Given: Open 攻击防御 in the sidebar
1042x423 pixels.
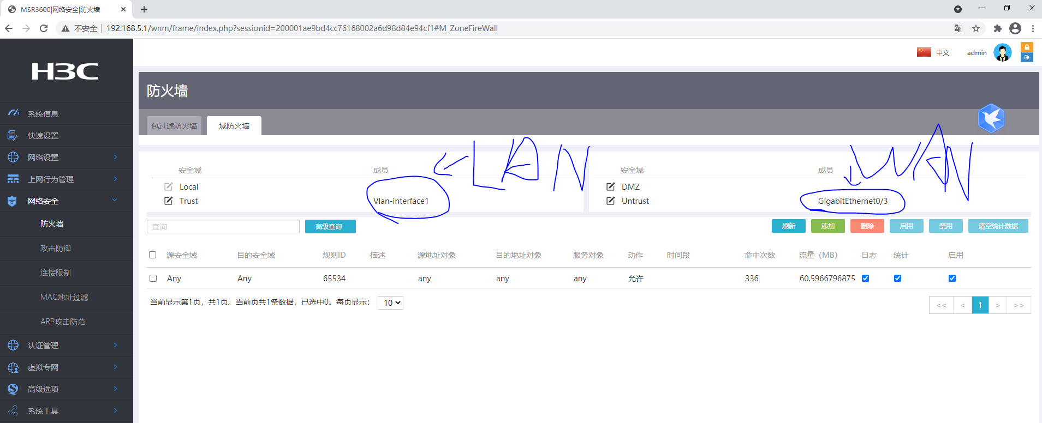Looking at the screenshot, I should pyautogui.click(x=56, y=248).
